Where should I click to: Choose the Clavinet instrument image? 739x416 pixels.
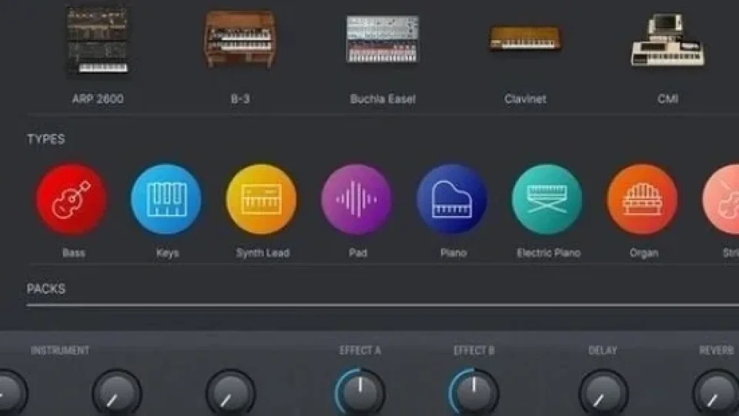coord(525,39)
